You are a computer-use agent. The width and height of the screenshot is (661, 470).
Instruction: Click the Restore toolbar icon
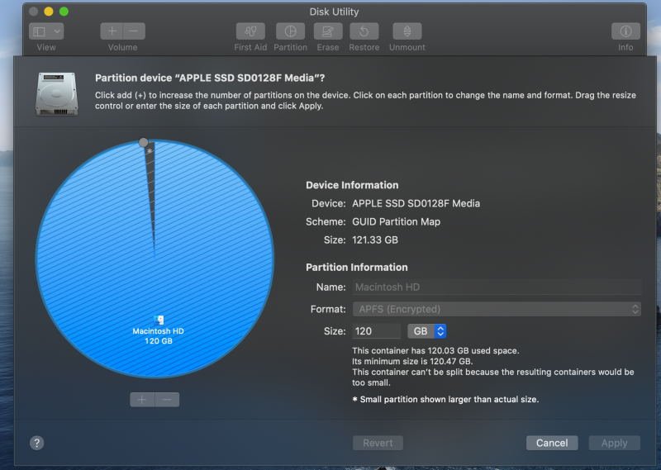(x=364, y=31)
